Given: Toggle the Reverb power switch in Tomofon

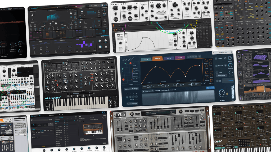Looking at the screenshot, I should coord(216,66).
